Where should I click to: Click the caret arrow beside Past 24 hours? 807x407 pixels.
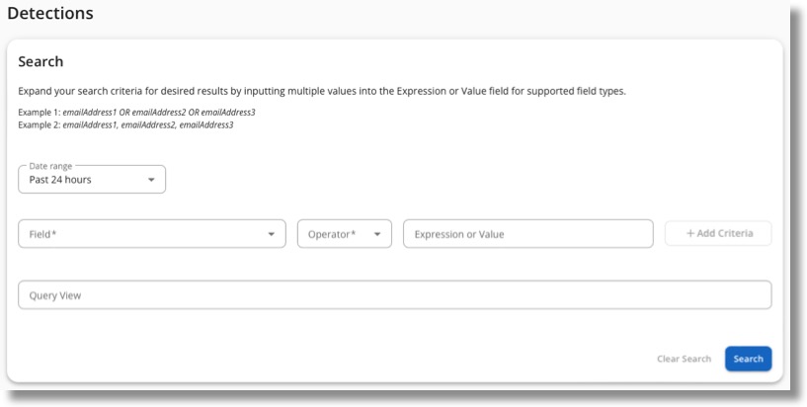(x=151, y=181)
